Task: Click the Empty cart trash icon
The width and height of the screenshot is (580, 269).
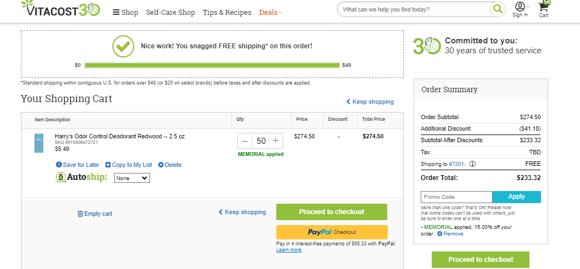Action: pos(80,214)
